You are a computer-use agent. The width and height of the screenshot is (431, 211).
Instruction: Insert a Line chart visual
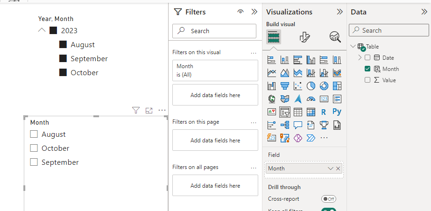pyautogui.click(x=272, y=73)
